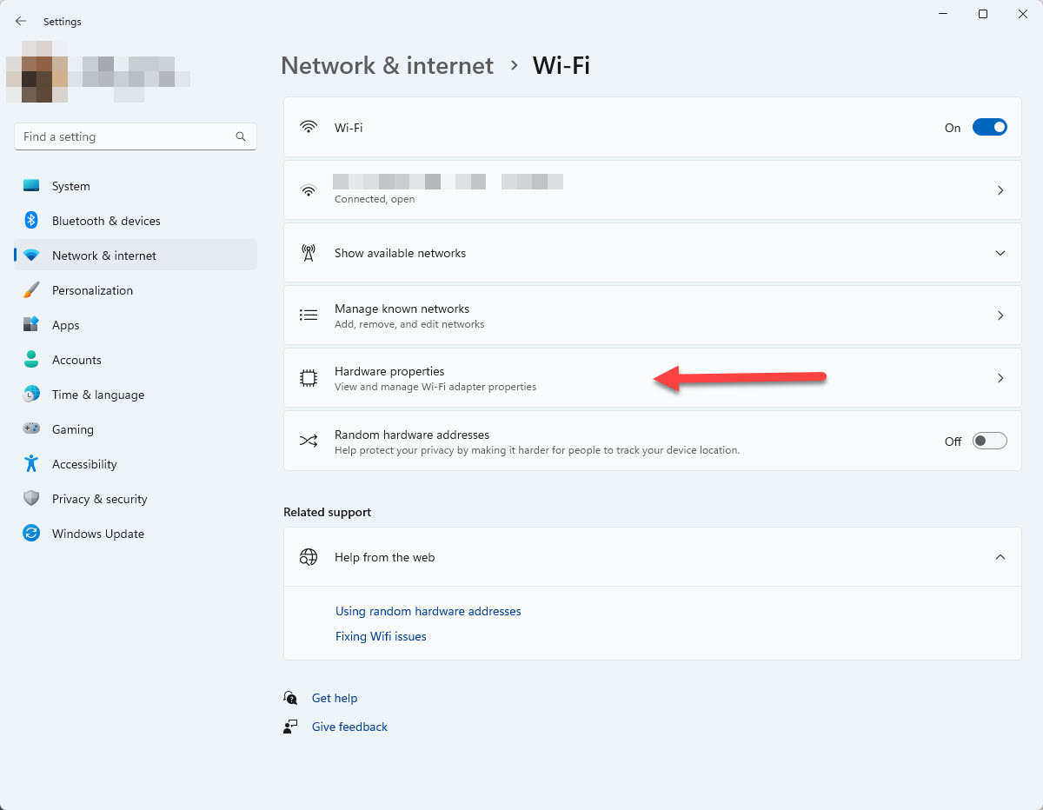This screenshot has width=1043, height=810.
Task: Open Bluetooth & devices settings
Action: [x=105, y=221]
